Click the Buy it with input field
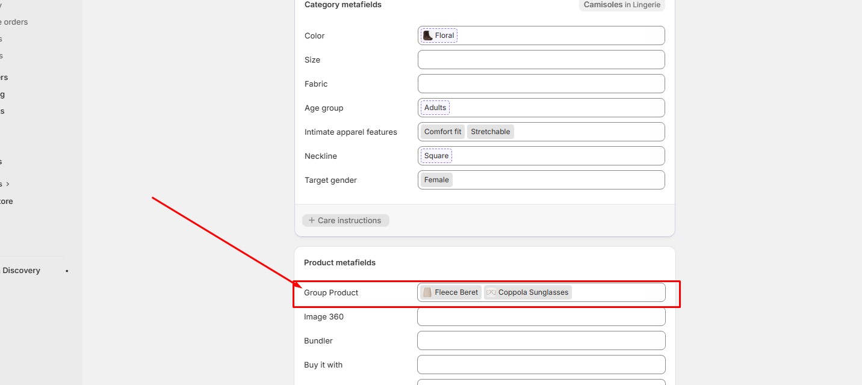Viewport: 862px width, 385px height. coord(541,365)
